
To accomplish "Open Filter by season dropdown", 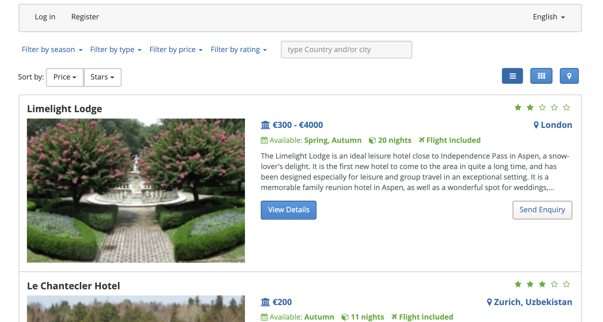I will 52,50.
